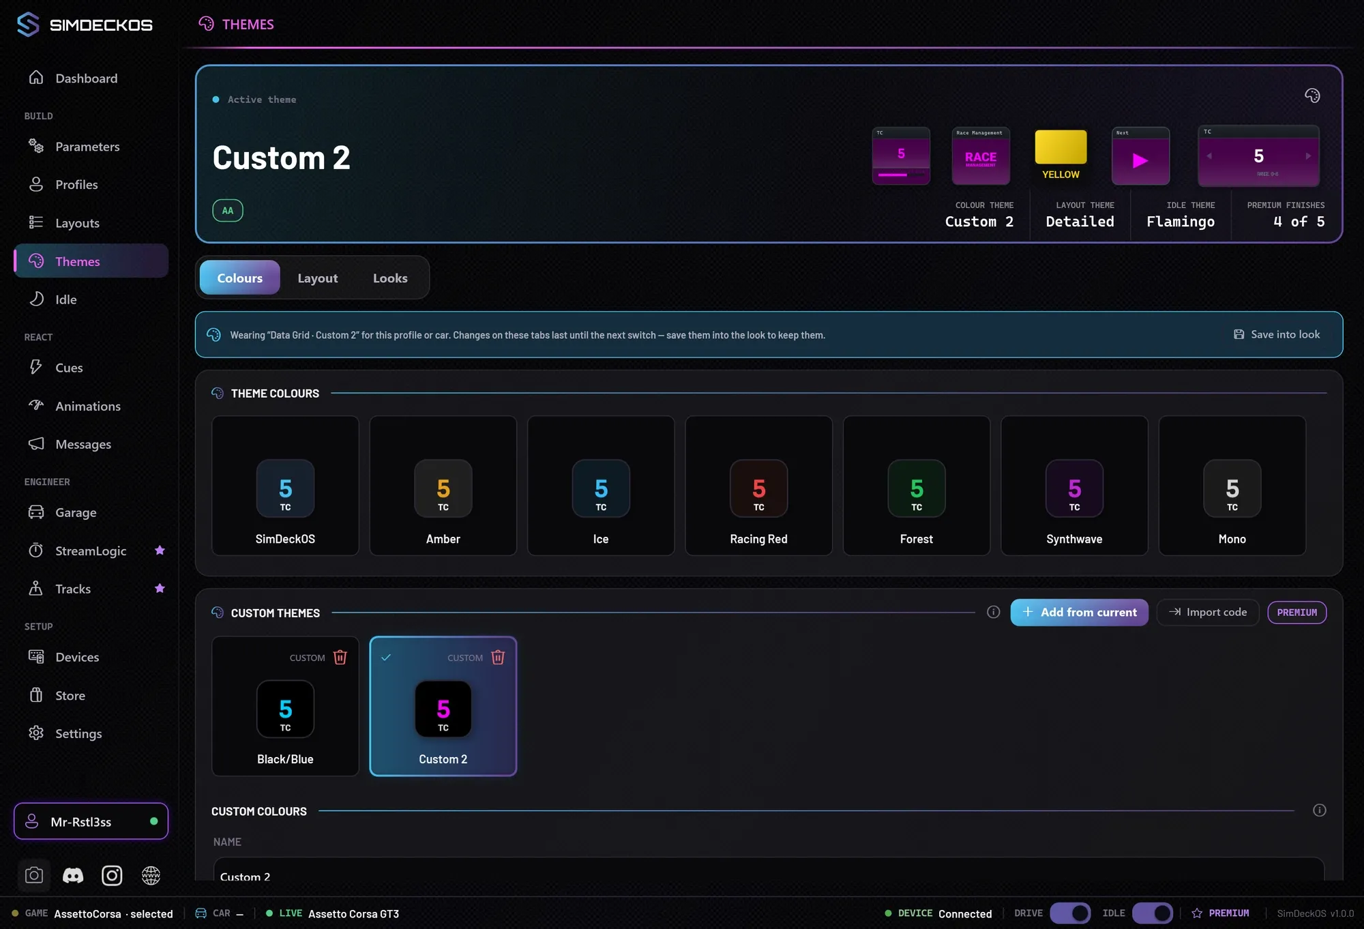This screenshot has width=1364, height=929.
Task: Switch to the Layout tab
Action: coord(317,278)
